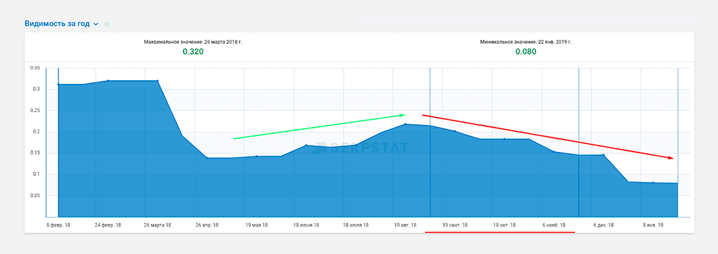Select the 26 марта 18 data point on chart

point(157,81)
